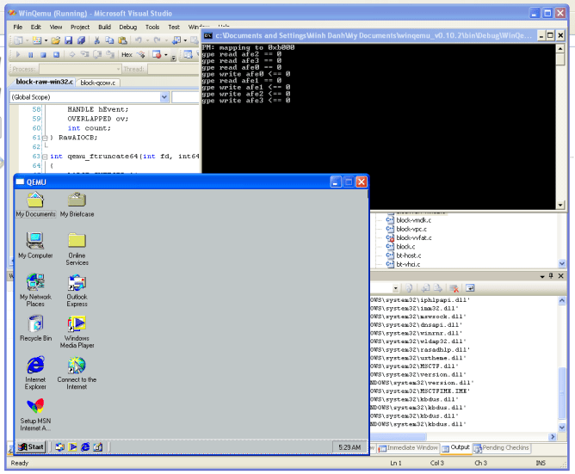Click Setup MSN Internet Access desktop icon
The image size is (575, 474).
(x=35, y=415)
